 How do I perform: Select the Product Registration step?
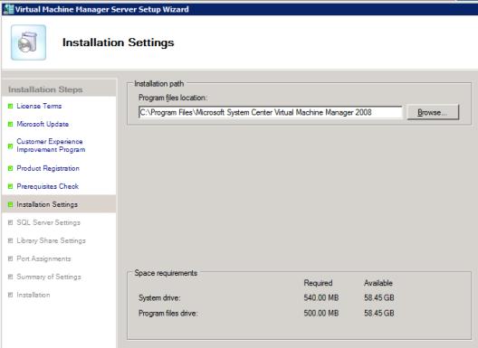[x=48, y=168]
